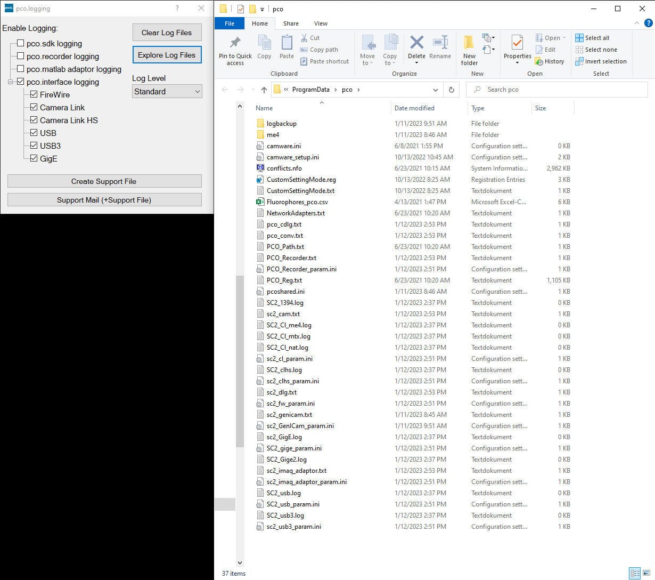Switch to the Share tab
The height and width of the screenshot is (580, 655).
pos(290,23)
